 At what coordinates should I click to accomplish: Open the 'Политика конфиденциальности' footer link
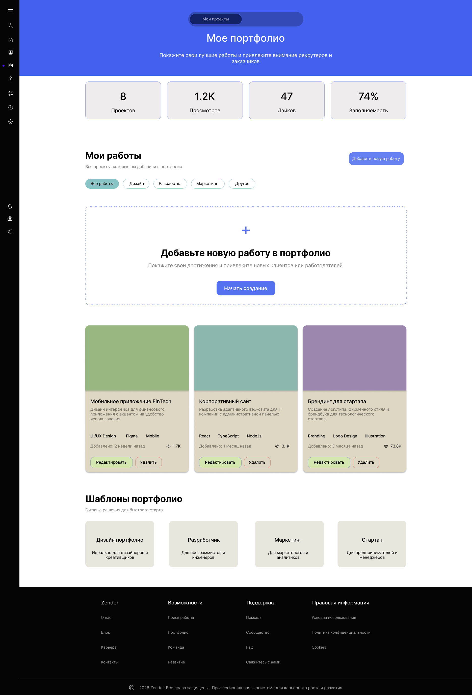pos(341,632)
